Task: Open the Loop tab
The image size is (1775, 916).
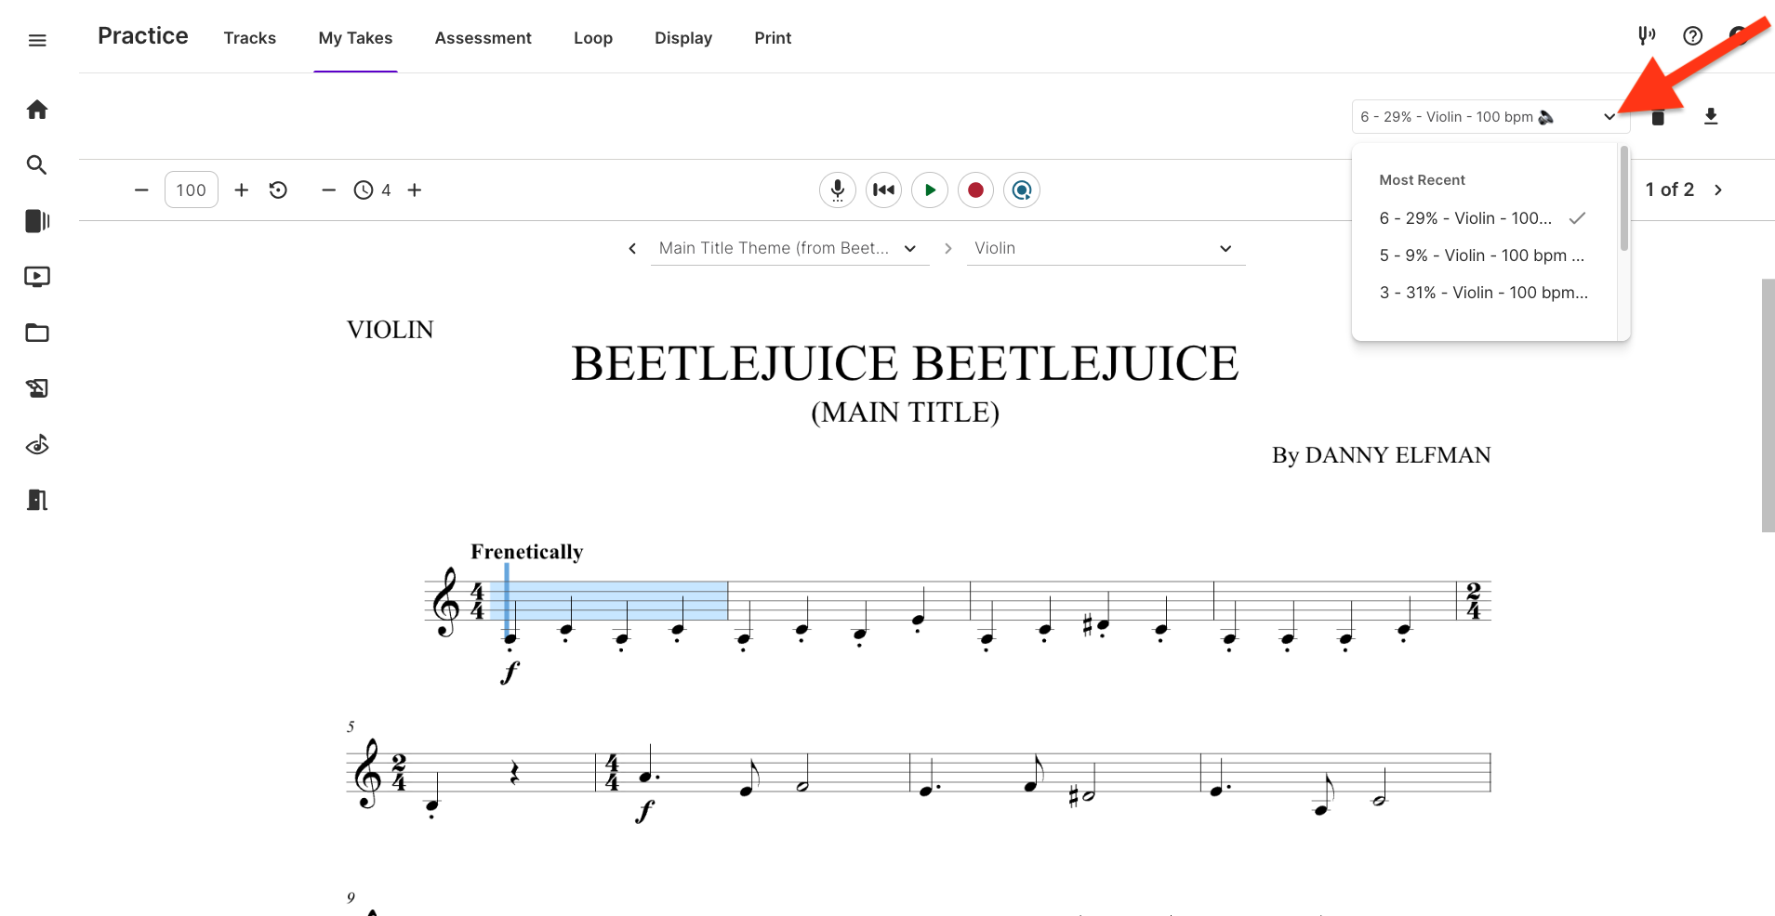Action: click(x=593, y=38)
